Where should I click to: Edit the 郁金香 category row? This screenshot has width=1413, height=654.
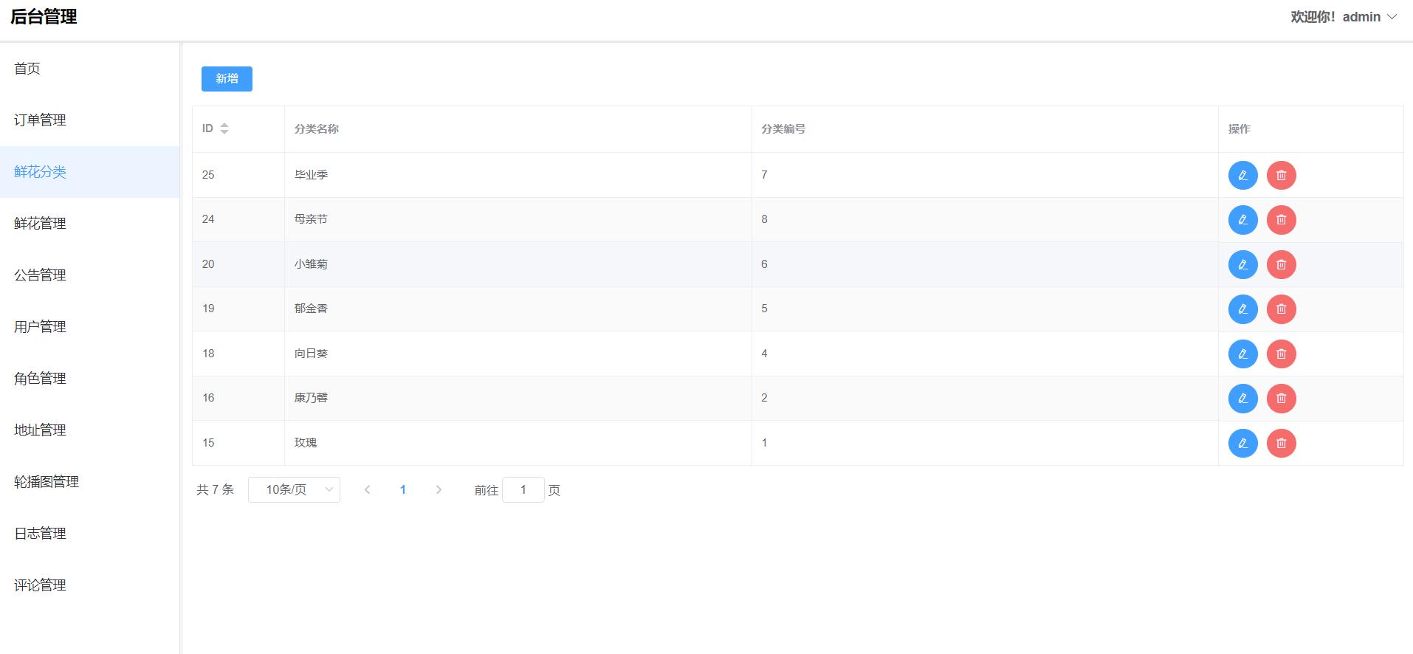coord(1242,309)
